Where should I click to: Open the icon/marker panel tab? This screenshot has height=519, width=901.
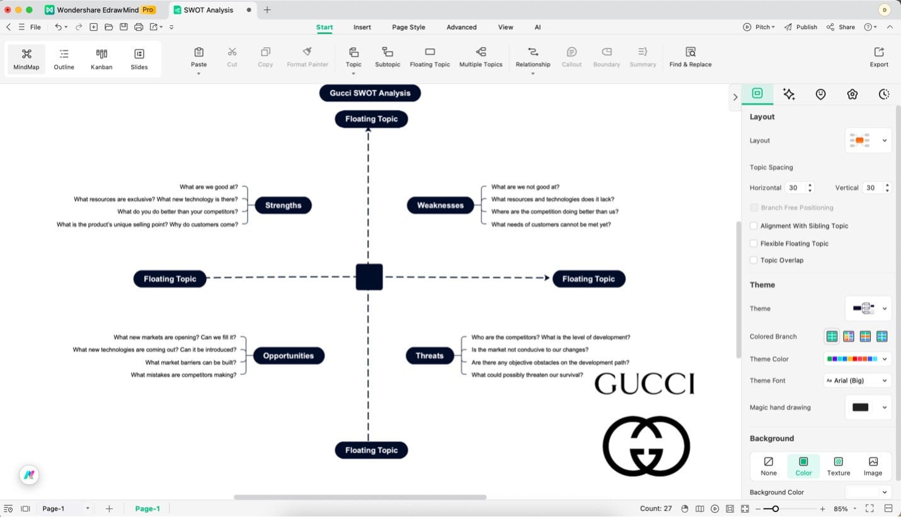(x=820, y=94)
